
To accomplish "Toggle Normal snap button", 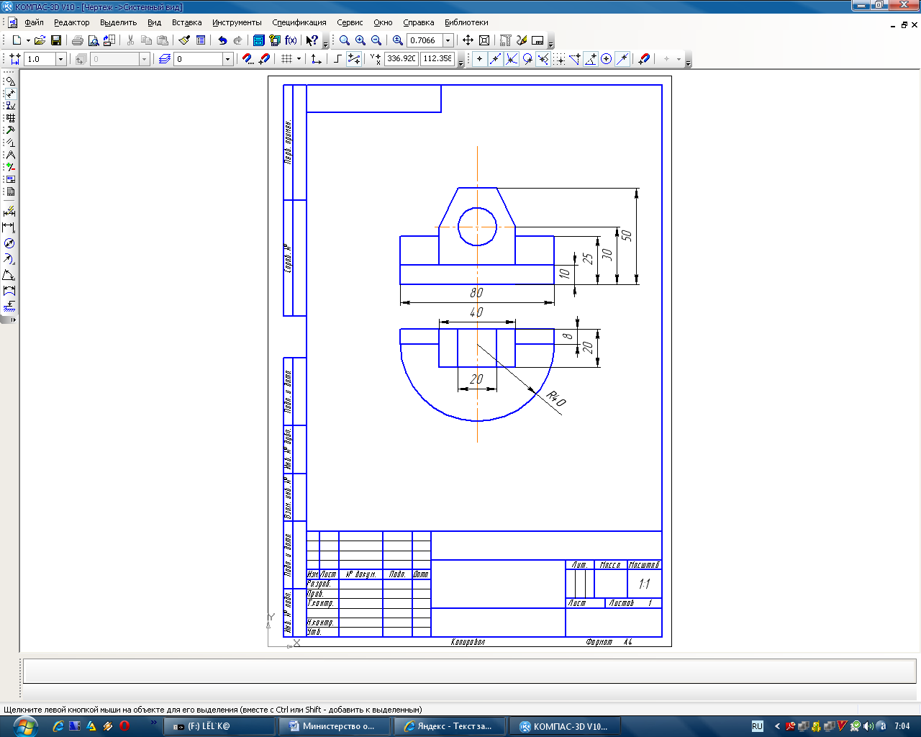I will tap(543, 59).
